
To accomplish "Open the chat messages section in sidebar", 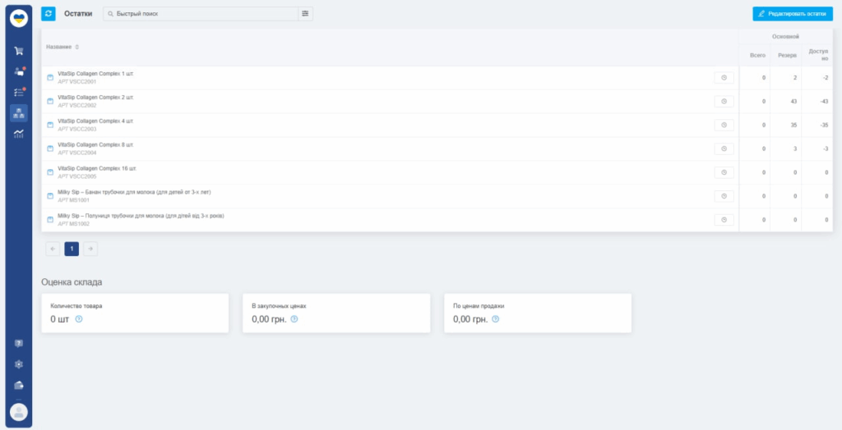I will pyautogui.click(x=18, y=71).
